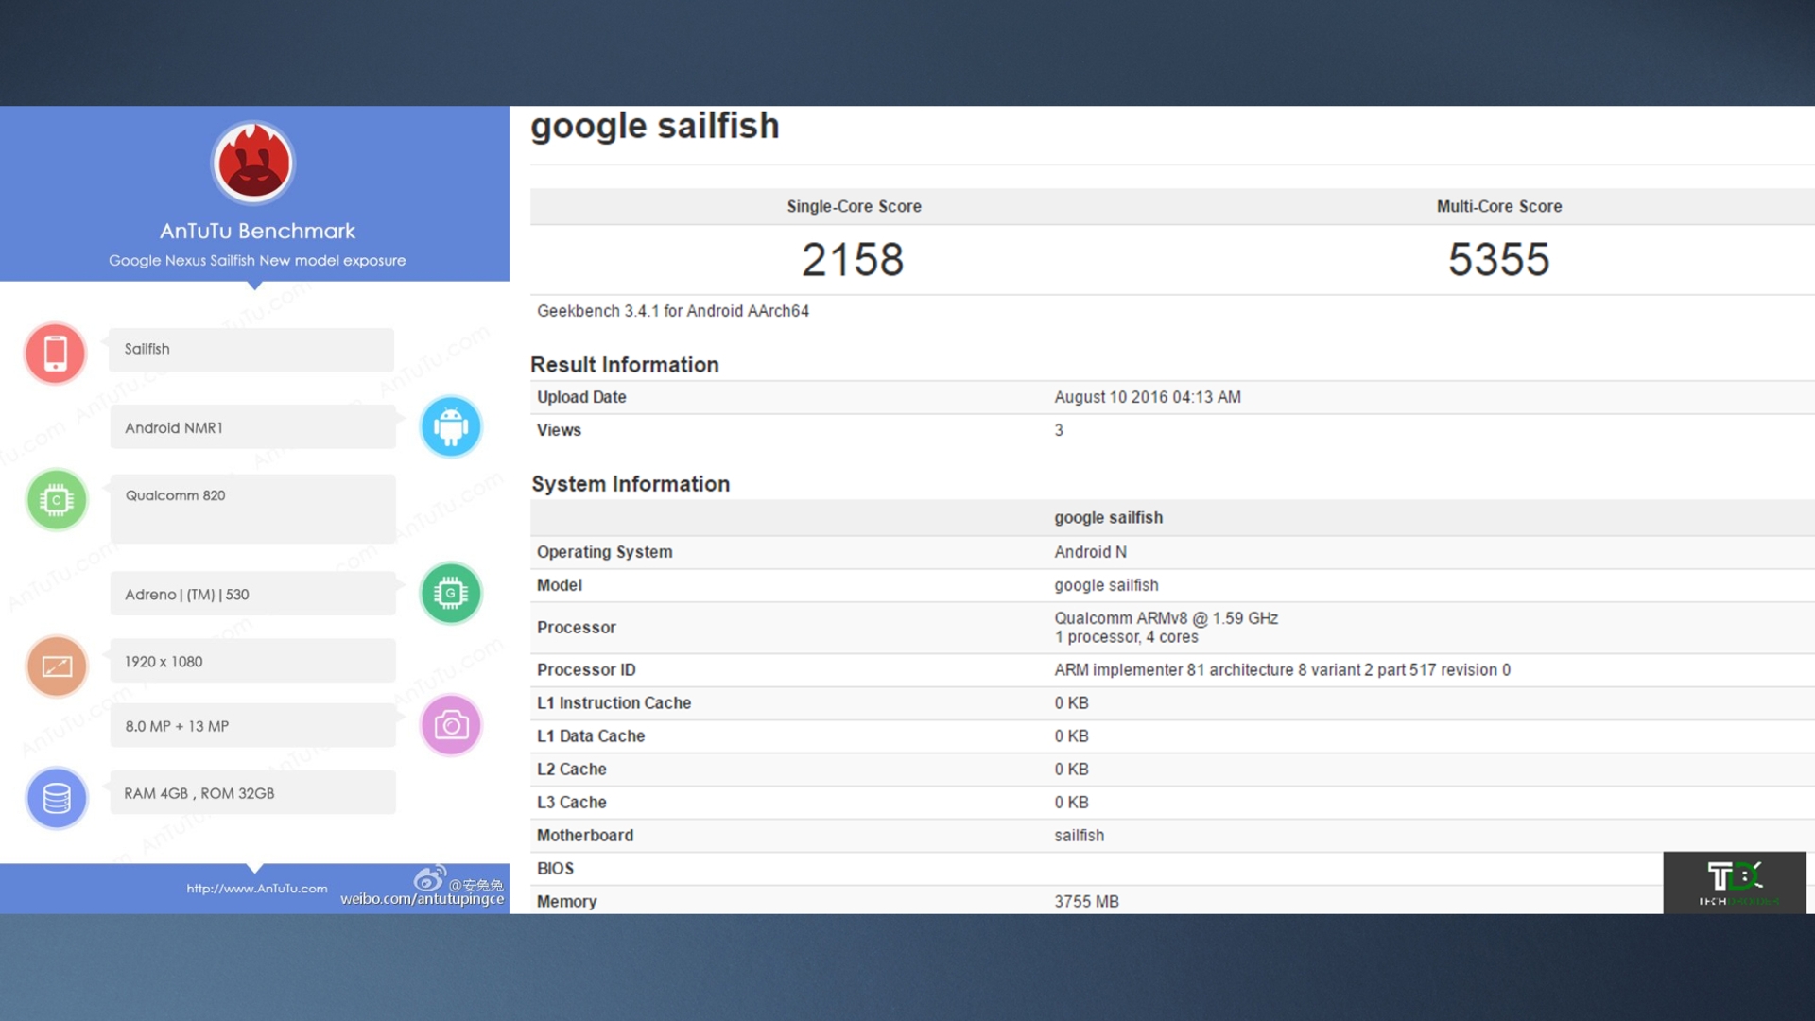Image resolution: width=1815 pixels, height=1021 pixels.
Task: Click the Model row label
Action: coord(560,585)
